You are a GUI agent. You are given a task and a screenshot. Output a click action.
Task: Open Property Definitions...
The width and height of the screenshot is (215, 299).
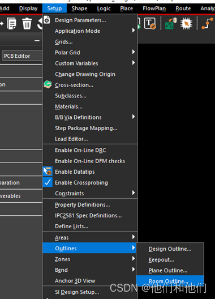tap(90, 204)
